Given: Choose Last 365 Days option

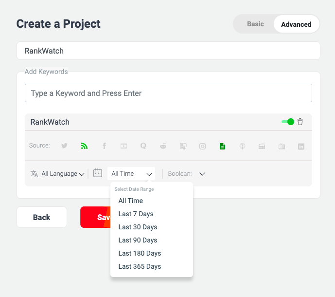Looking at the screenshot, I should click(140, 266).
